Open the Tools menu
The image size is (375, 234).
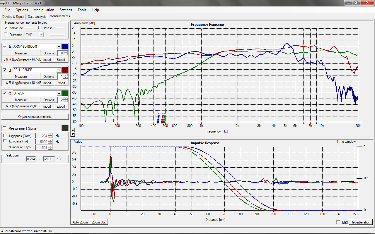point(82,10)
